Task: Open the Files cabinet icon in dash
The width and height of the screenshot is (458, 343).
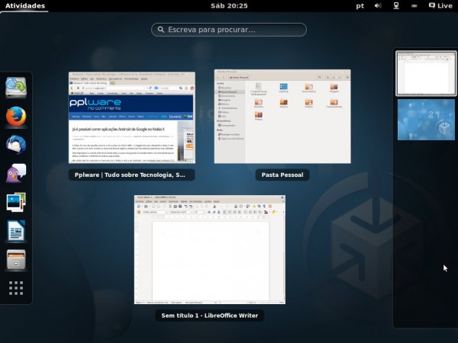Action: tap(16, 259)
